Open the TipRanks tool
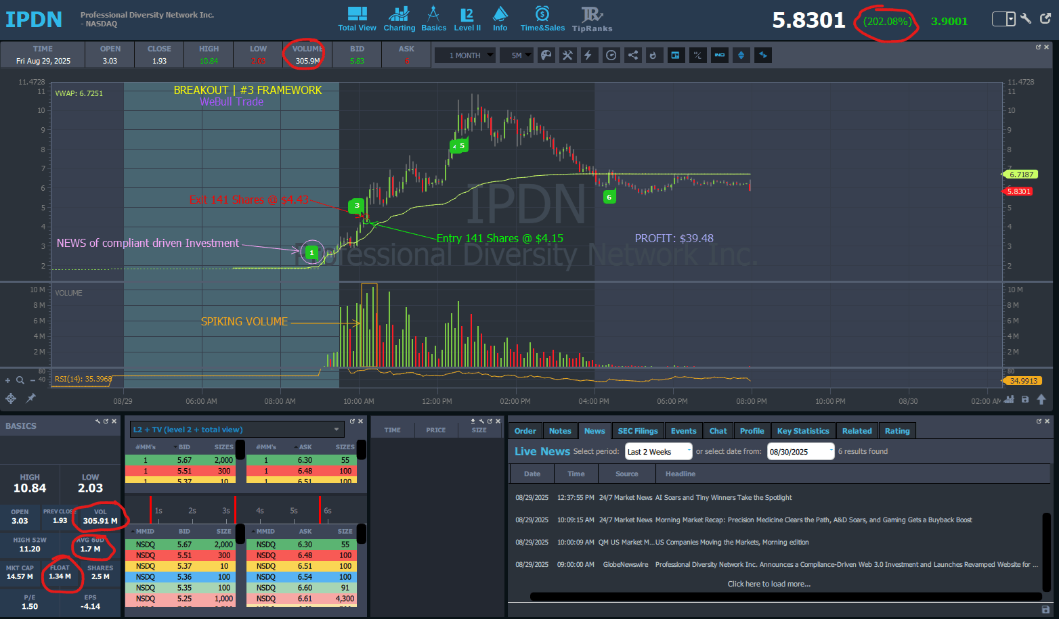The height and width of the screenshot is (619, 1059). click(592, 19)
